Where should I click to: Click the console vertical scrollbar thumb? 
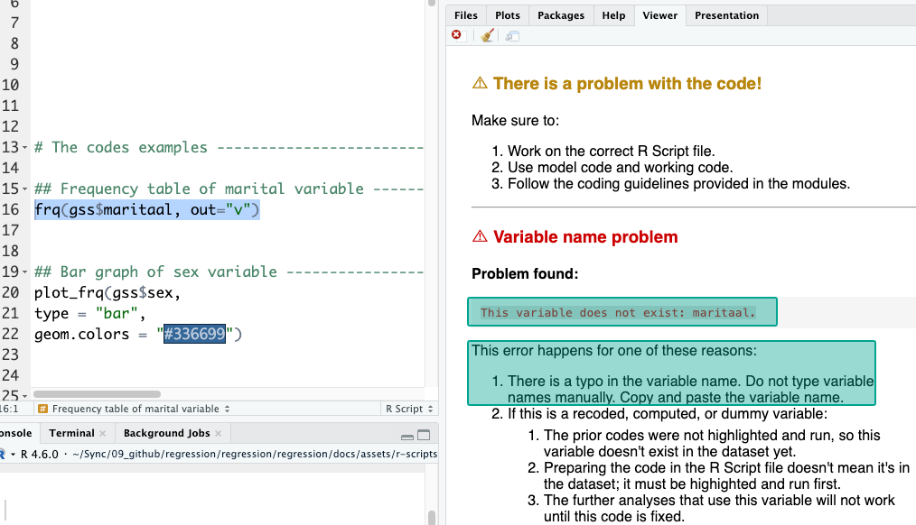(x=432, y=518)
